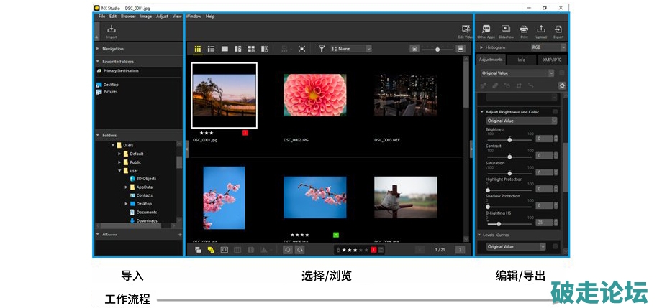This screenshot has width=662, height=308.
Task: Toggle the Adjust Brightness and Color checkbox
Action: (x=555, y=112)
